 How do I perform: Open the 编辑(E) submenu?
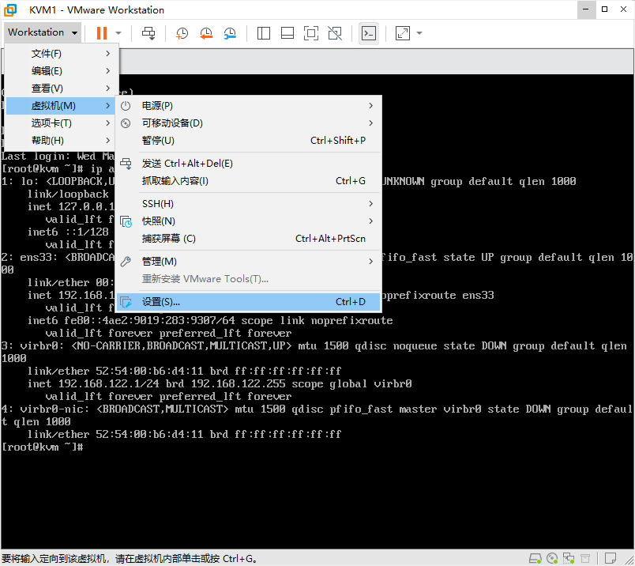pos(62,71)
